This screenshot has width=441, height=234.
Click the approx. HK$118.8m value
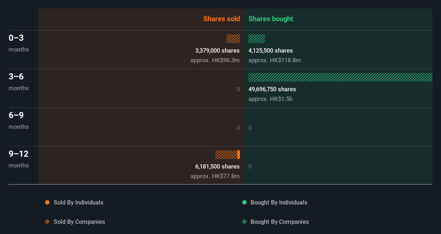pyautogui.click(x=274, y=60)
